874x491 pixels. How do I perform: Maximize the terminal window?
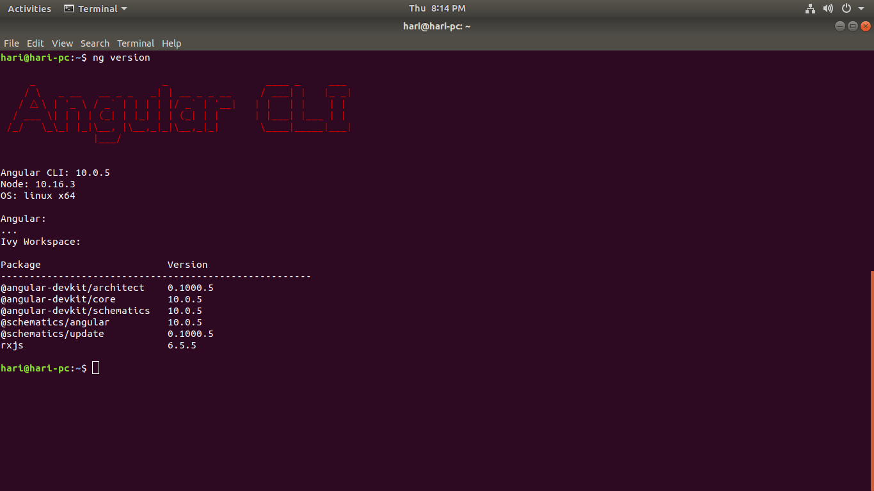[853, 26]
